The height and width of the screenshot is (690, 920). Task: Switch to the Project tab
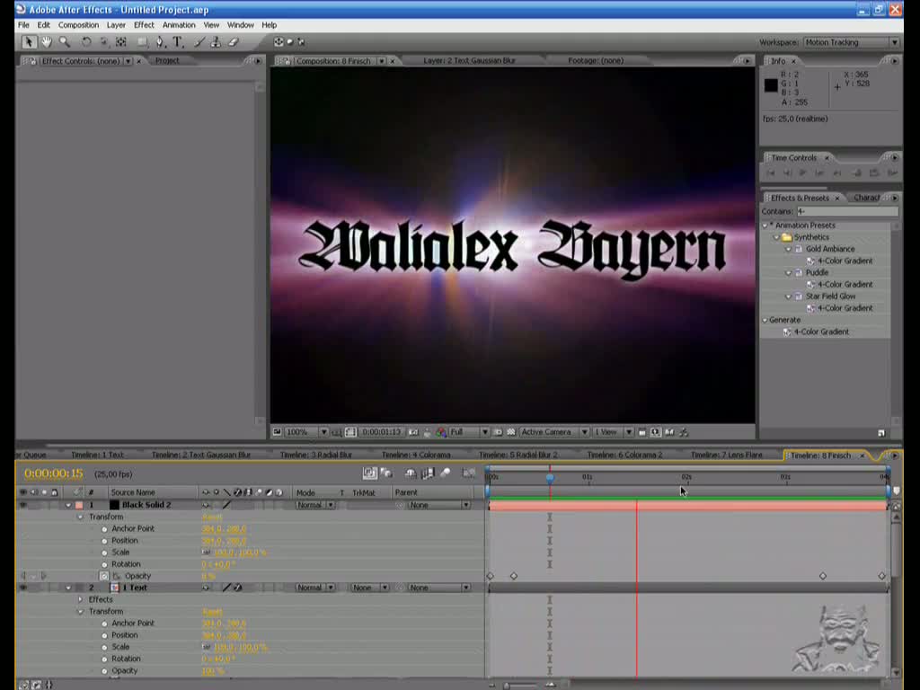click(167, 60)
